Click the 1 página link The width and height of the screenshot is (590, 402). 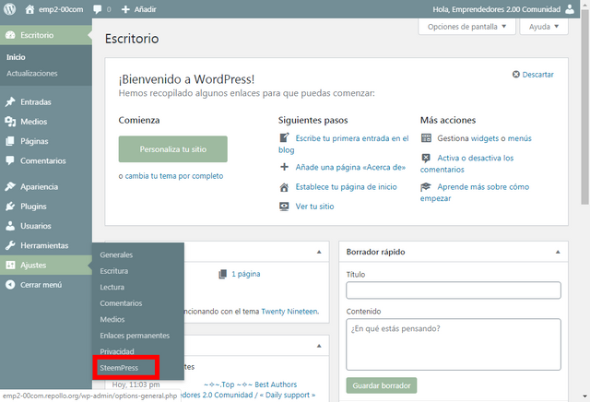[x=246, y=274]
